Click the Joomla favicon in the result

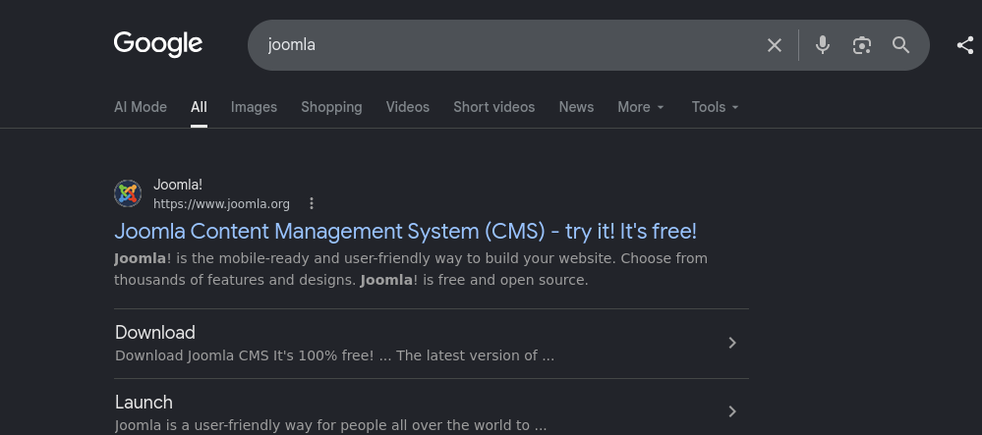128,193
